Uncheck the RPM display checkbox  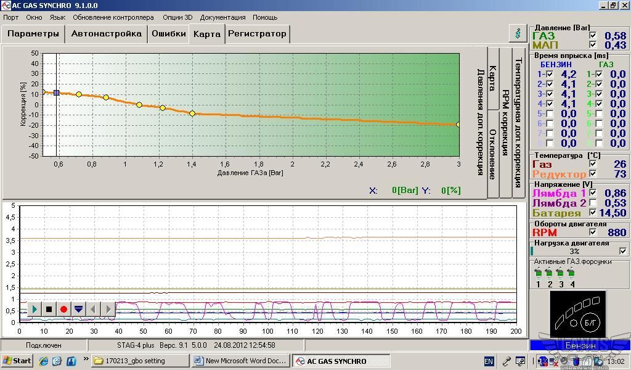(593, 232)
